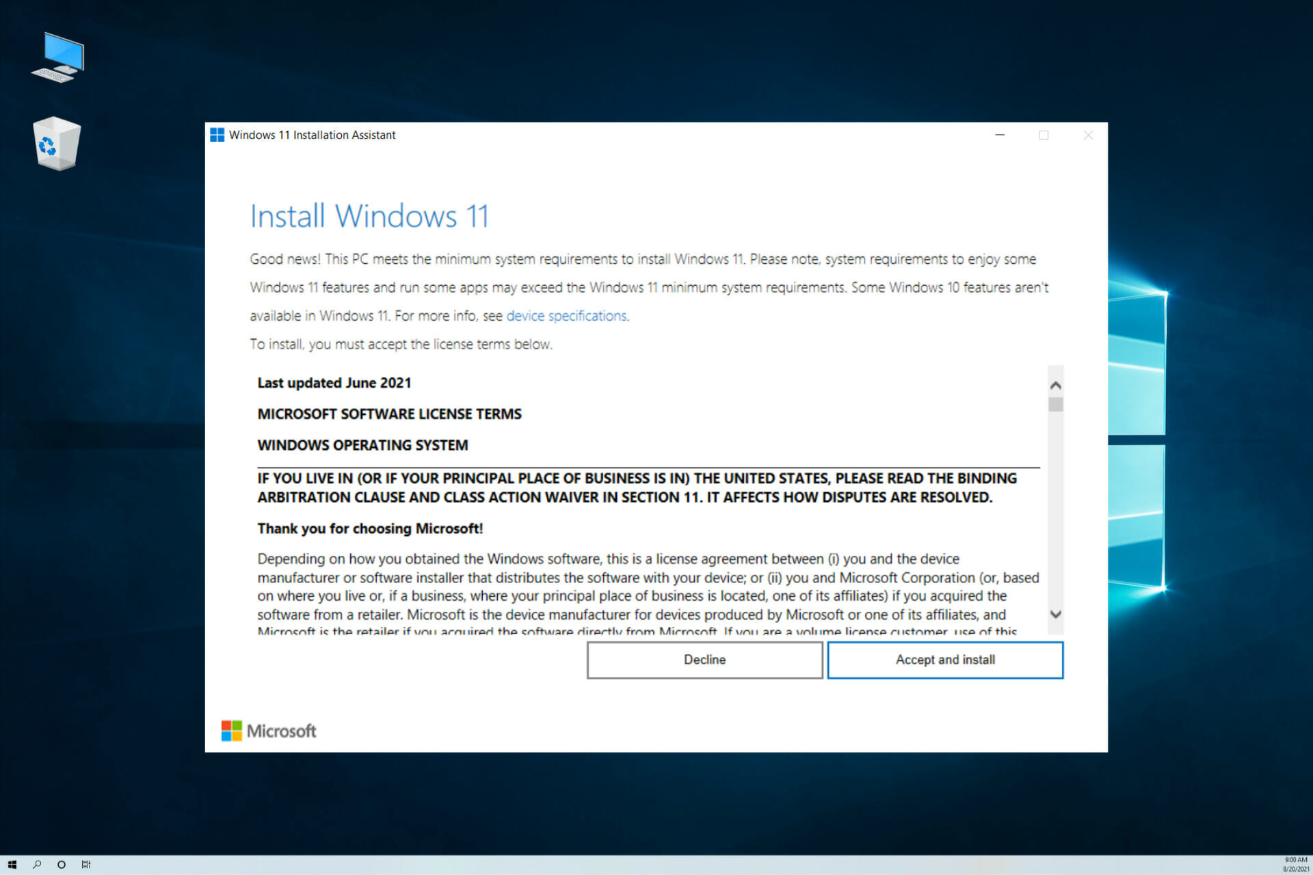Click 'Last updated June 2021' text
The image size is (1313, 875).
pyautogui.click(x=334, y=383)
